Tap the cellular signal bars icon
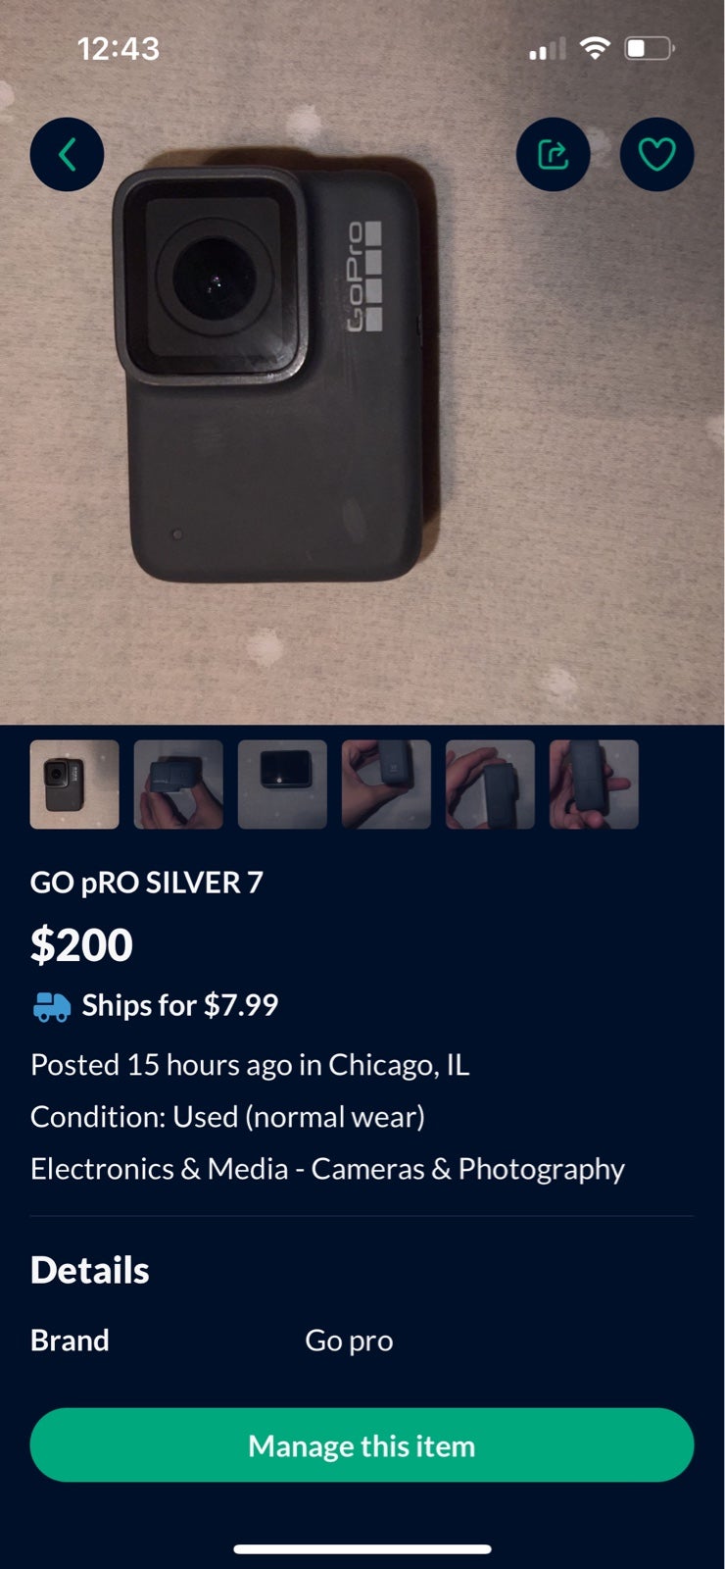The height and width of the screenshot is (1569, 725). [548, 48]
